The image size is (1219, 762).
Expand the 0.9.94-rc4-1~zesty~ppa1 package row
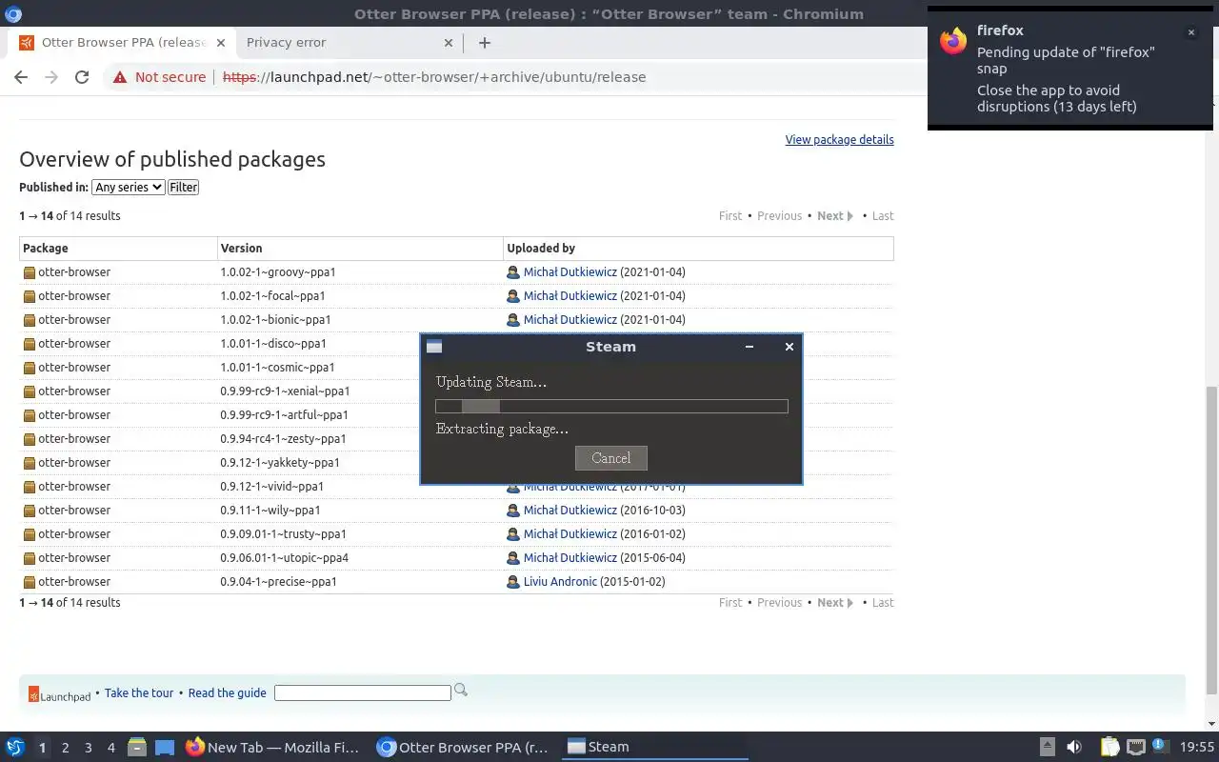[219, 438]
